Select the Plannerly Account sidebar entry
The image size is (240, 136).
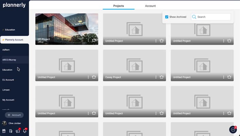[15, 40]
